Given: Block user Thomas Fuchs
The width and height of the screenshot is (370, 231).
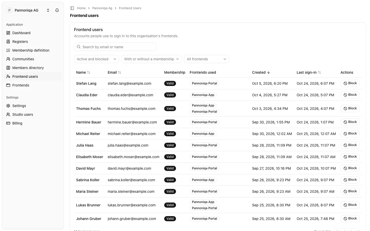Looking at the screenshot, I should (350, 108).
